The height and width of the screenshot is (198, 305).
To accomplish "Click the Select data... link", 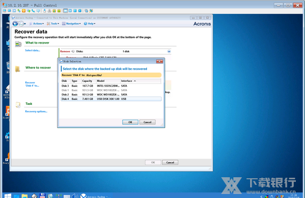I will [33, 50].
